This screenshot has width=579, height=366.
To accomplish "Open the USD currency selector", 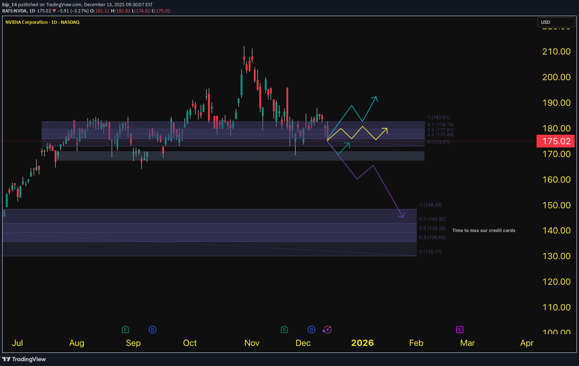I will pos(556,22).
